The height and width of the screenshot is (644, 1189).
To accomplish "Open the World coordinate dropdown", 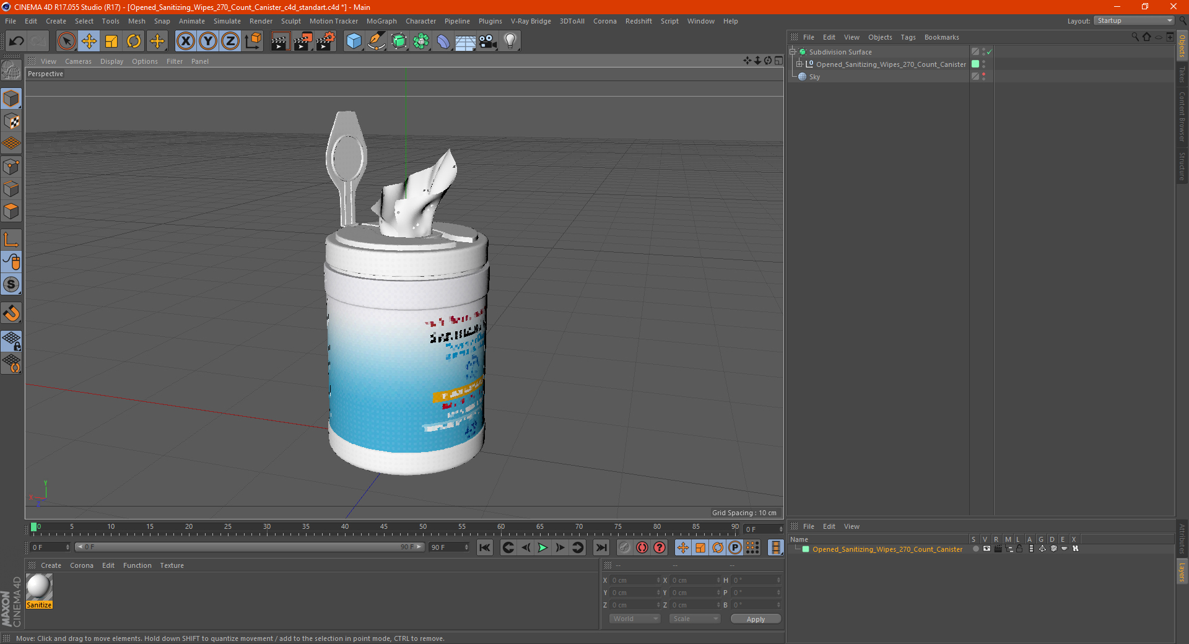I will coord(635,619).
